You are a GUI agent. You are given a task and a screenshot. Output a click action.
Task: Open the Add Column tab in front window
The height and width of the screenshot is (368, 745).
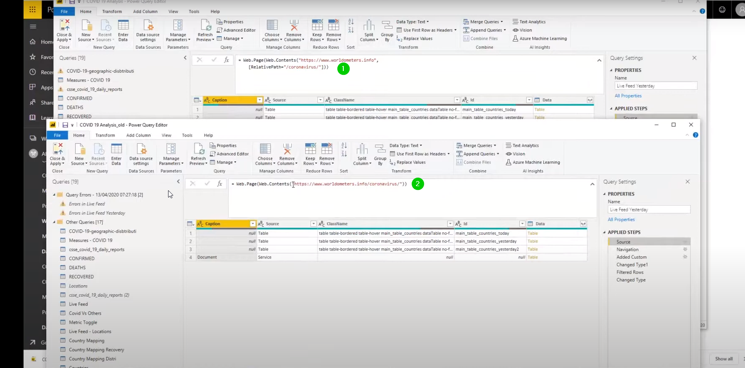[138, 135]
